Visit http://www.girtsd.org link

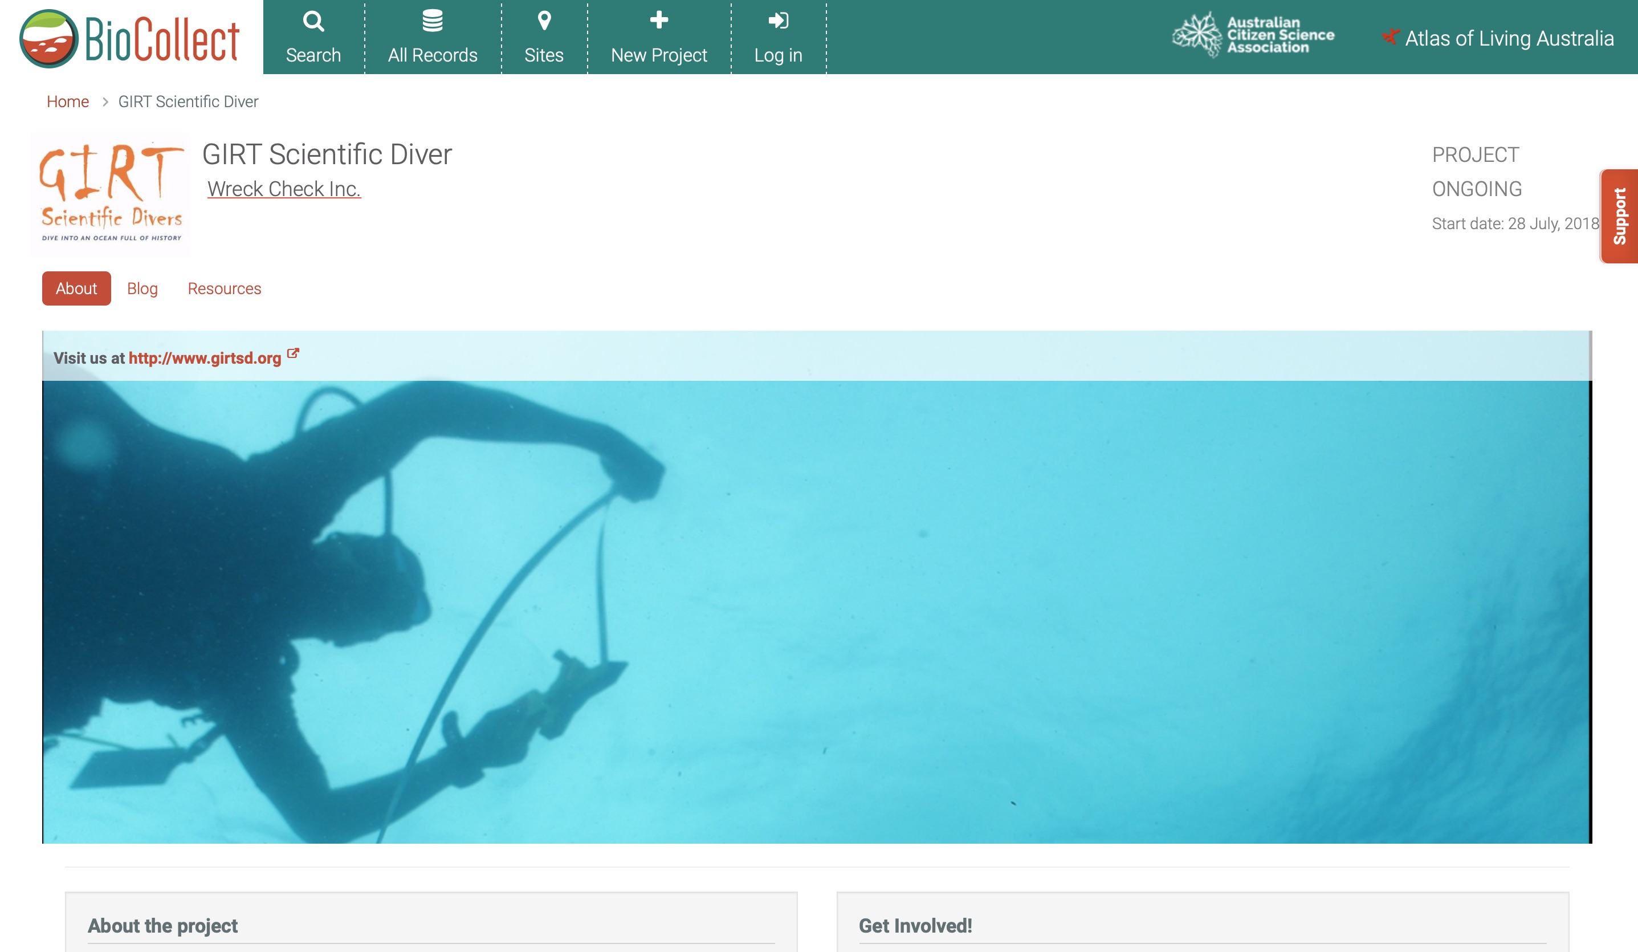click(205, 357)
